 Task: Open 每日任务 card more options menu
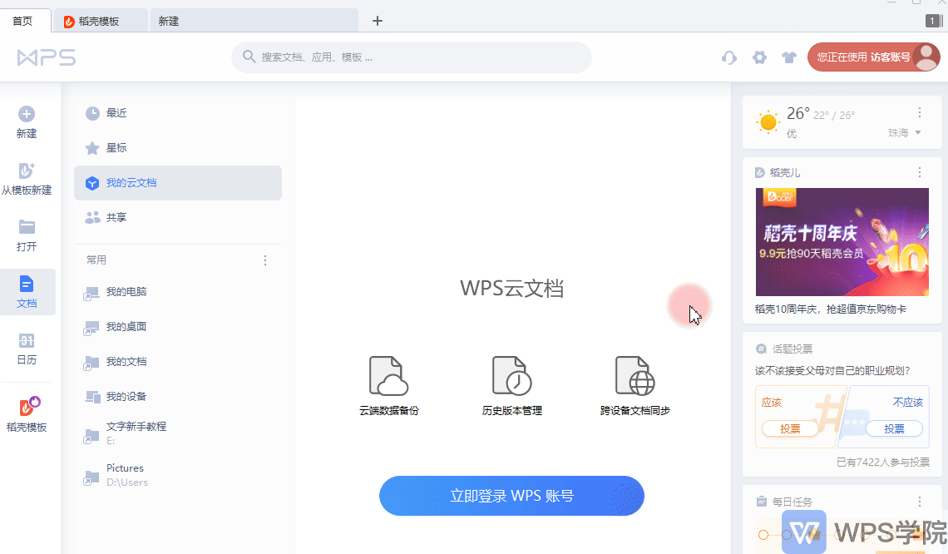[920, 502]
